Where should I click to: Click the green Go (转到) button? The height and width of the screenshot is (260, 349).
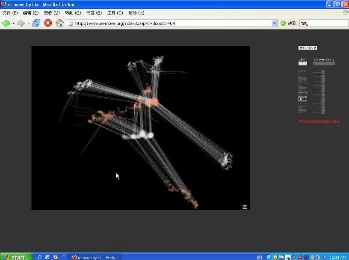click(288, 23)
